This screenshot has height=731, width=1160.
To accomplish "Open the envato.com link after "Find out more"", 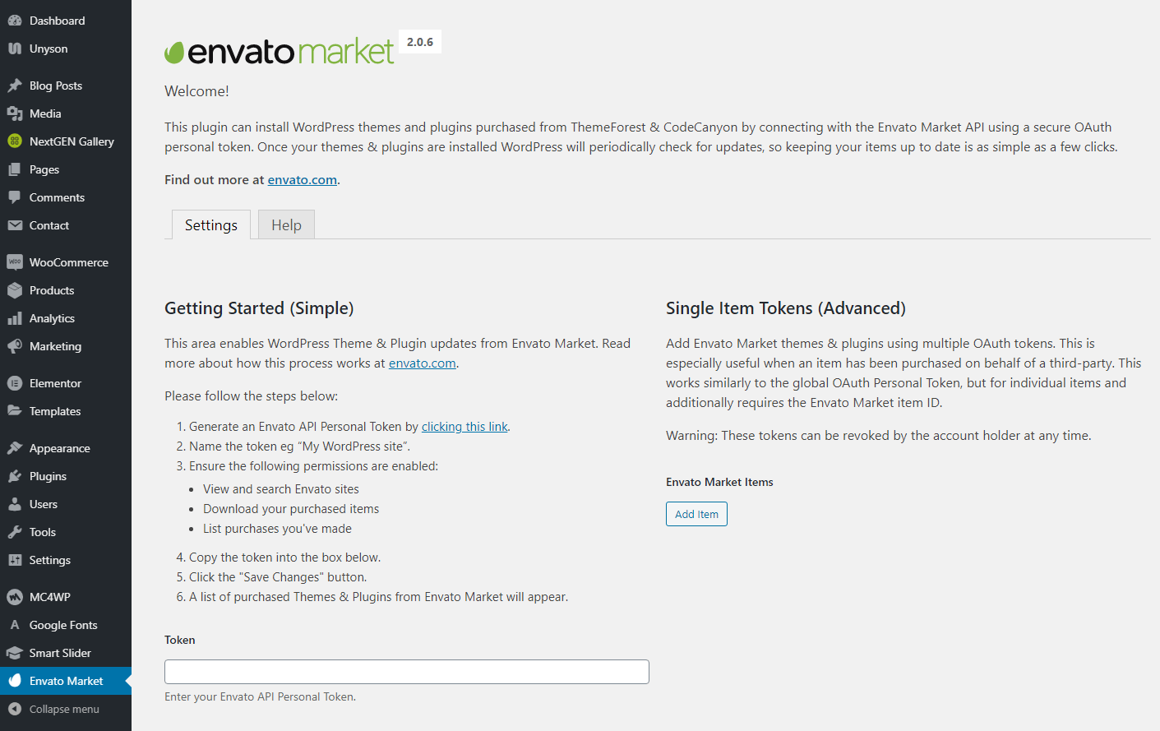I will click(x=303, y=180).
